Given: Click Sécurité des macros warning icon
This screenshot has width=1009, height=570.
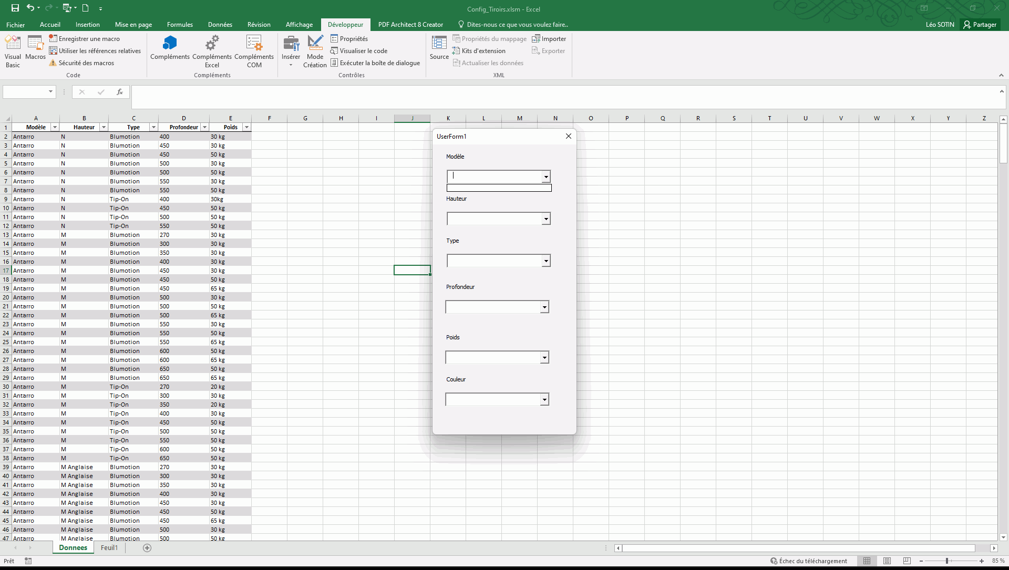Looking at the screenshot, I should pyautogui.click(x=53, y=63).
